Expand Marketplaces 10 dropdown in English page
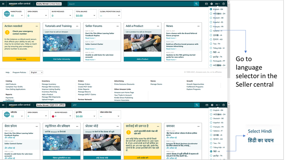The image size is (286, 160). pos(22,16)
